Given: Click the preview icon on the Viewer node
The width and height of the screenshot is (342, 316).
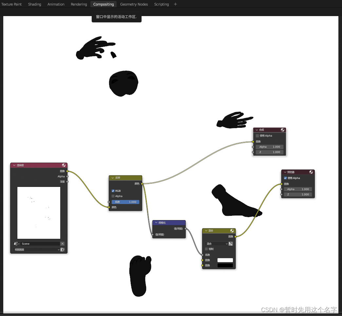Looking at the screenshot, I should (x=311, y=172).
